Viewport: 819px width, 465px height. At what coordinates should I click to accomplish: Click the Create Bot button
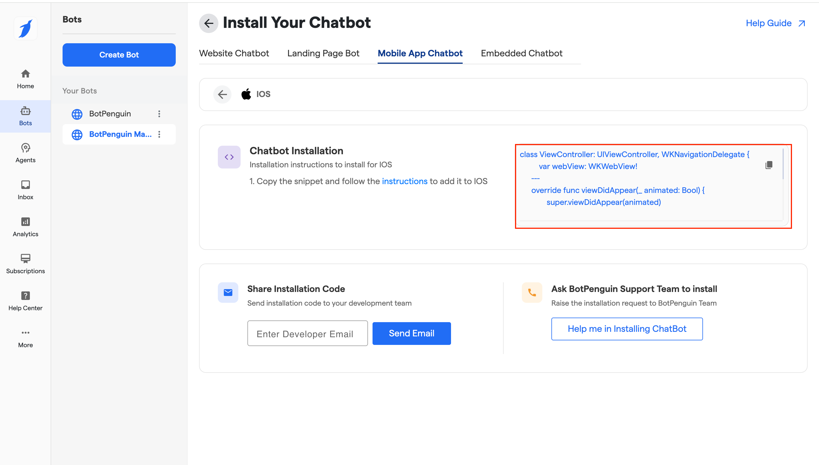pyautogui.click(x=119, y=55)
